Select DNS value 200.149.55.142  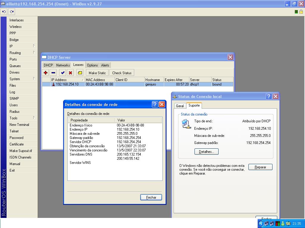[x=128, y=159]
